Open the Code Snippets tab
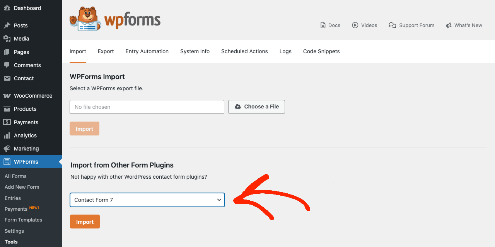Viewport: 495px width, 247px height. pyautogui.click(x=321, y=51)
